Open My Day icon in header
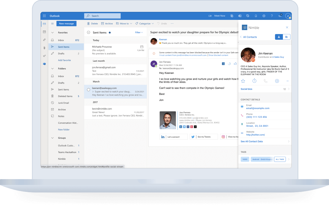The width and height of the screenshot is (329, 207). point(248,16)
